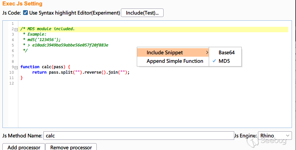Viewport: 296px width, 150px height.
Task: Click line number 1 in the gutter
Action: [13, 24]
